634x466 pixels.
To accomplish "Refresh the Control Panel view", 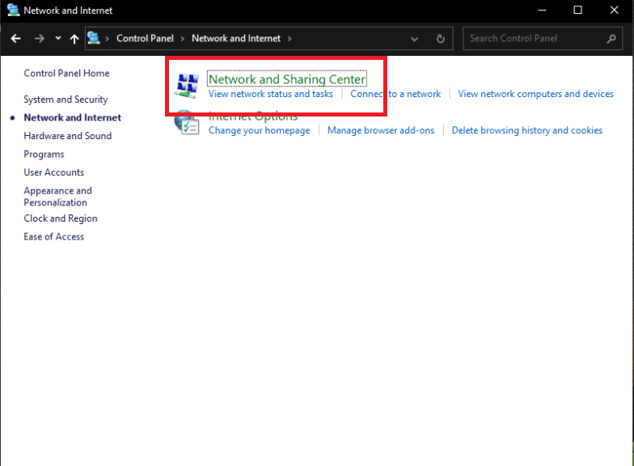I will pyautogui.click(x=441, y=39).
